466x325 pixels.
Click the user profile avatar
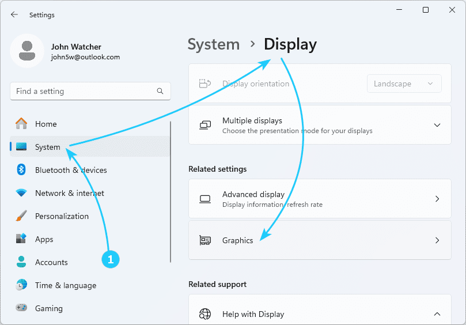[26, 51]
